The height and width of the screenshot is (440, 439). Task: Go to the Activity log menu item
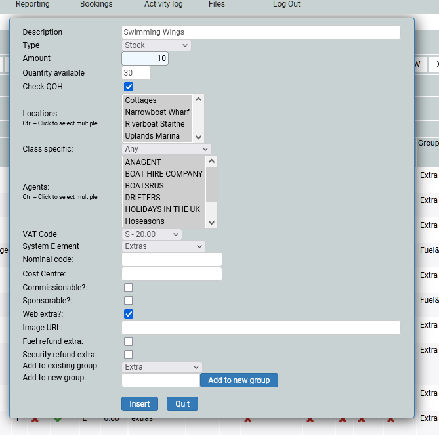pos(163,4)
